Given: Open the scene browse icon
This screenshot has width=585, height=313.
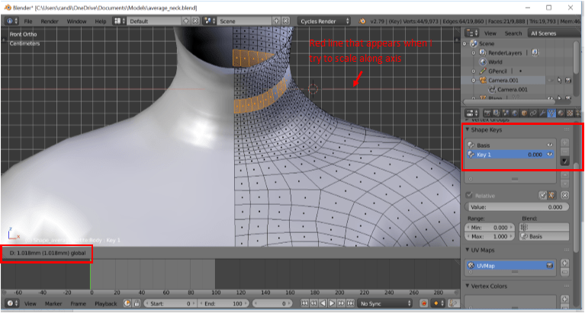Looking at the screenshot, I should click(x=210, y=21).
